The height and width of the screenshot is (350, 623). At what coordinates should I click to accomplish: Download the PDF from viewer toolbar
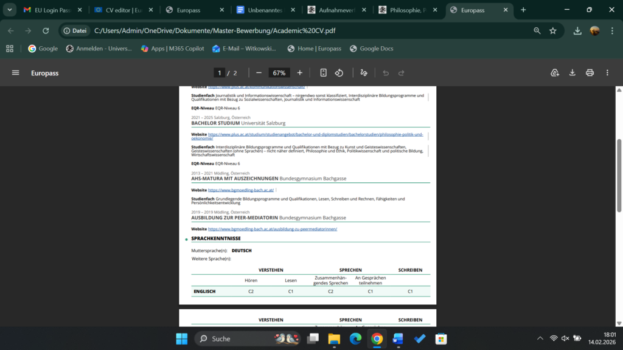[x=572, y=73]
